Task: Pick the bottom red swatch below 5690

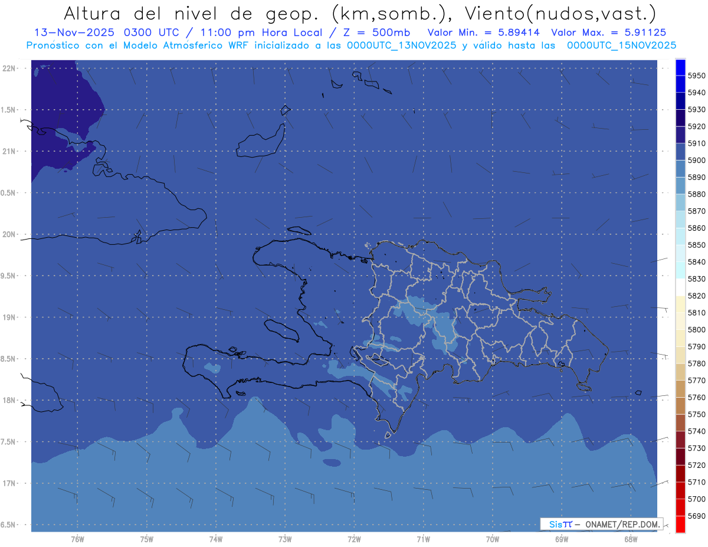Action: [680, 524]
